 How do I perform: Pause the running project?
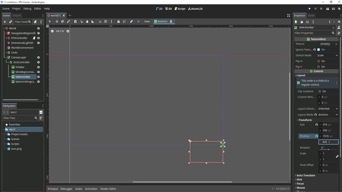315,9
